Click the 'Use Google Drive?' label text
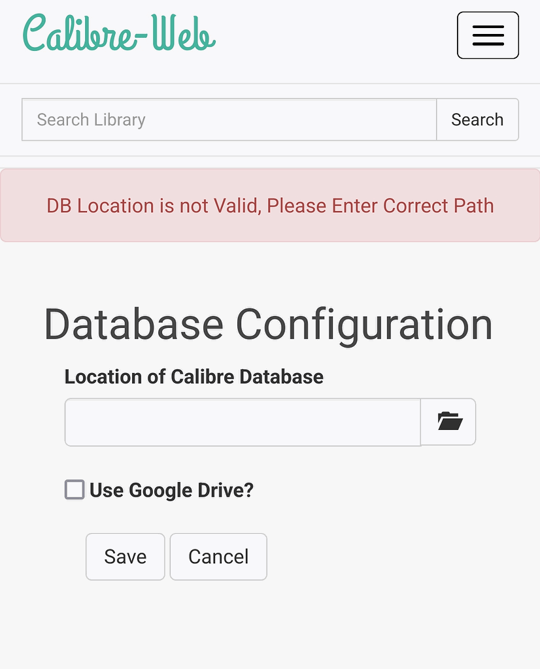The image size is (540, 669). [x=171, y=490]
